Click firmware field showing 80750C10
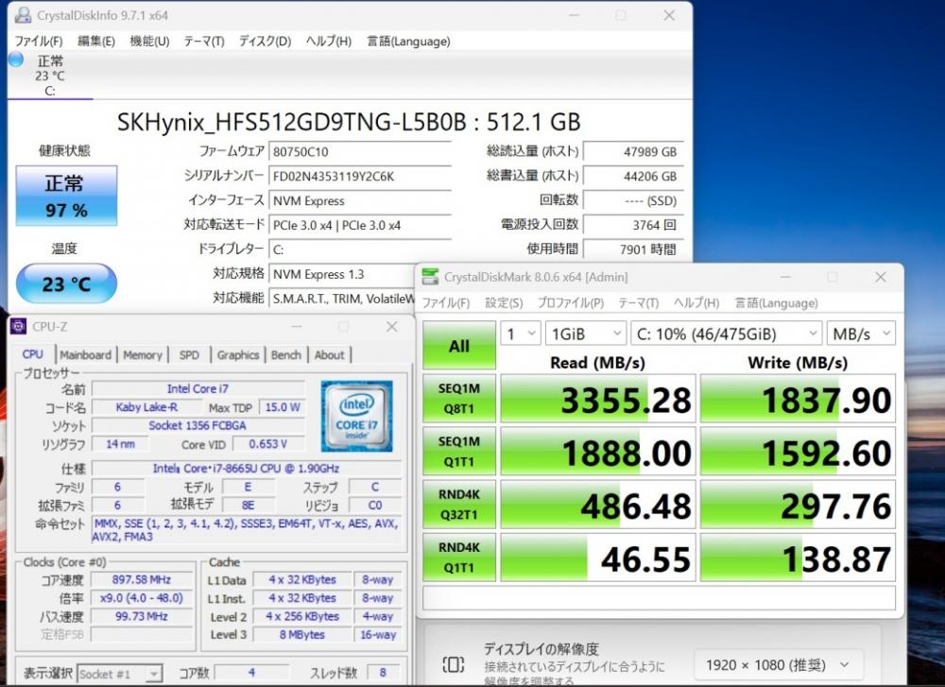 point(360,151)
